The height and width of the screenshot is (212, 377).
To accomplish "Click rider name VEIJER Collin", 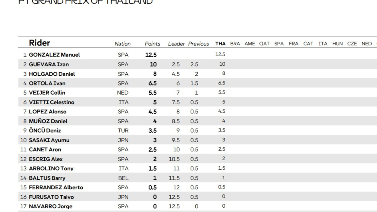I will click(47, 93).
